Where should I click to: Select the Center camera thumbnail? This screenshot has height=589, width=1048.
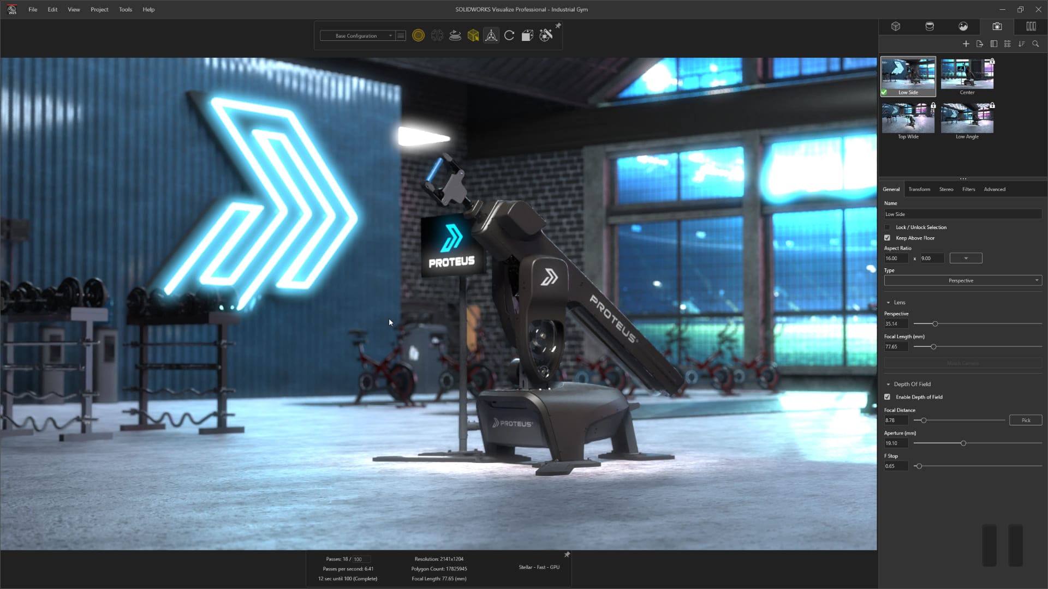[967, 74]
